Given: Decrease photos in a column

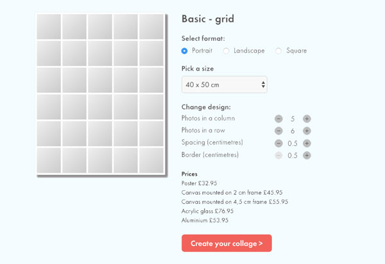Looking at the screenshot, I should 278,119.
